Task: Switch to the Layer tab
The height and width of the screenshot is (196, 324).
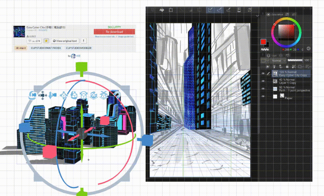Action: (272, 56)
